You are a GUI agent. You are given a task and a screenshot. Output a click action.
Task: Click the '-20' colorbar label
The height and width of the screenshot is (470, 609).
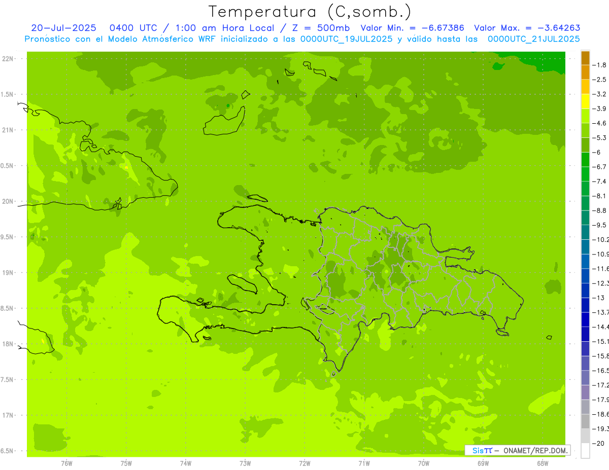[598, 444]
